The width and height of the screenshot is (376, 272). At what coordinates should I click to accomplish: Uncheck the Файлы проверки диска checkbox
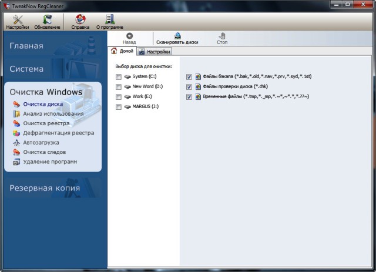coord(189,87)
